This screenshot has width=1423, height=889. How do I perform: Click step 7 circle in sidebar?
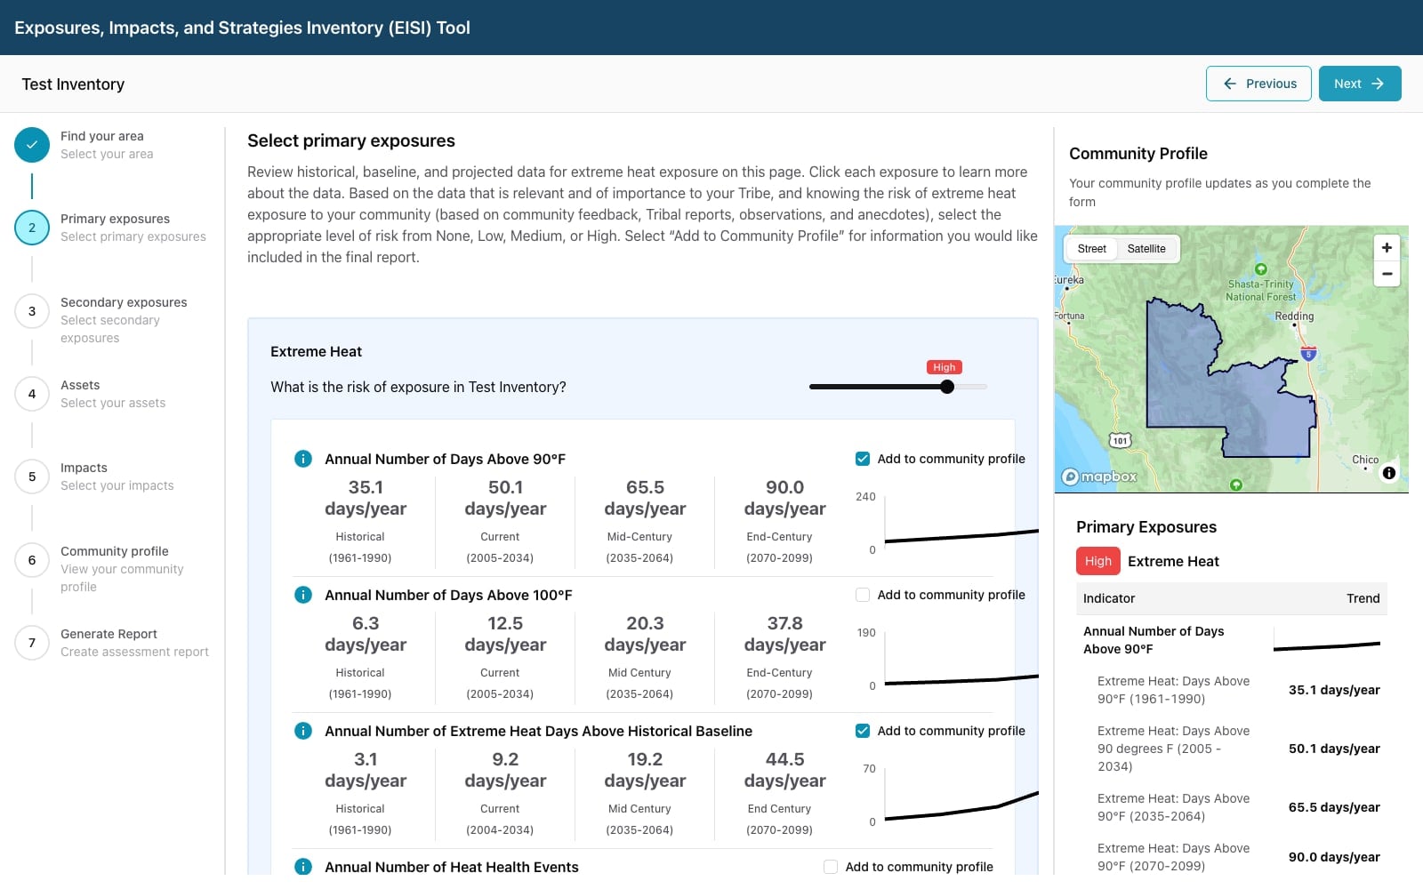tap(32, 643)
